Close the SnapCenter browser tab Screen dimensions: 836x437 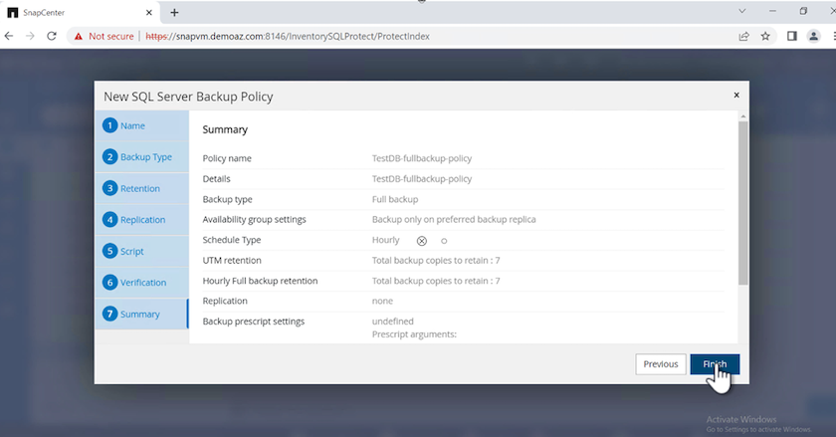point(148,12)
